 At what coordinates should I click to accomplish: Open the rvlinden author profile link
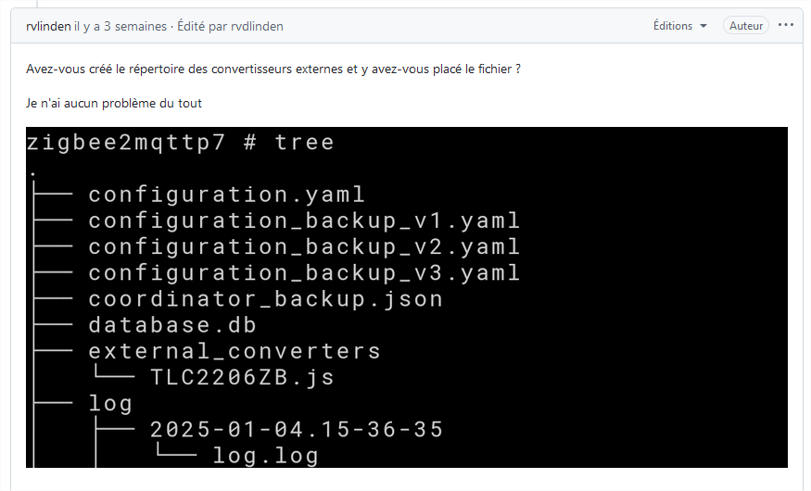(47, 27)
